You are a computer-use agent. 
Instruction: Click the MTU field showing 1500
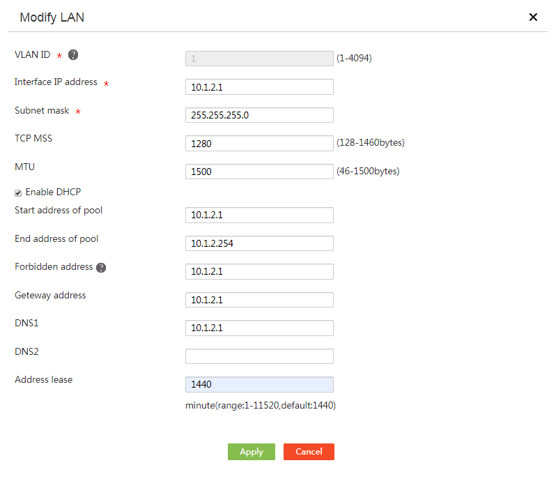pyautogui.click(x=259, y=172)
